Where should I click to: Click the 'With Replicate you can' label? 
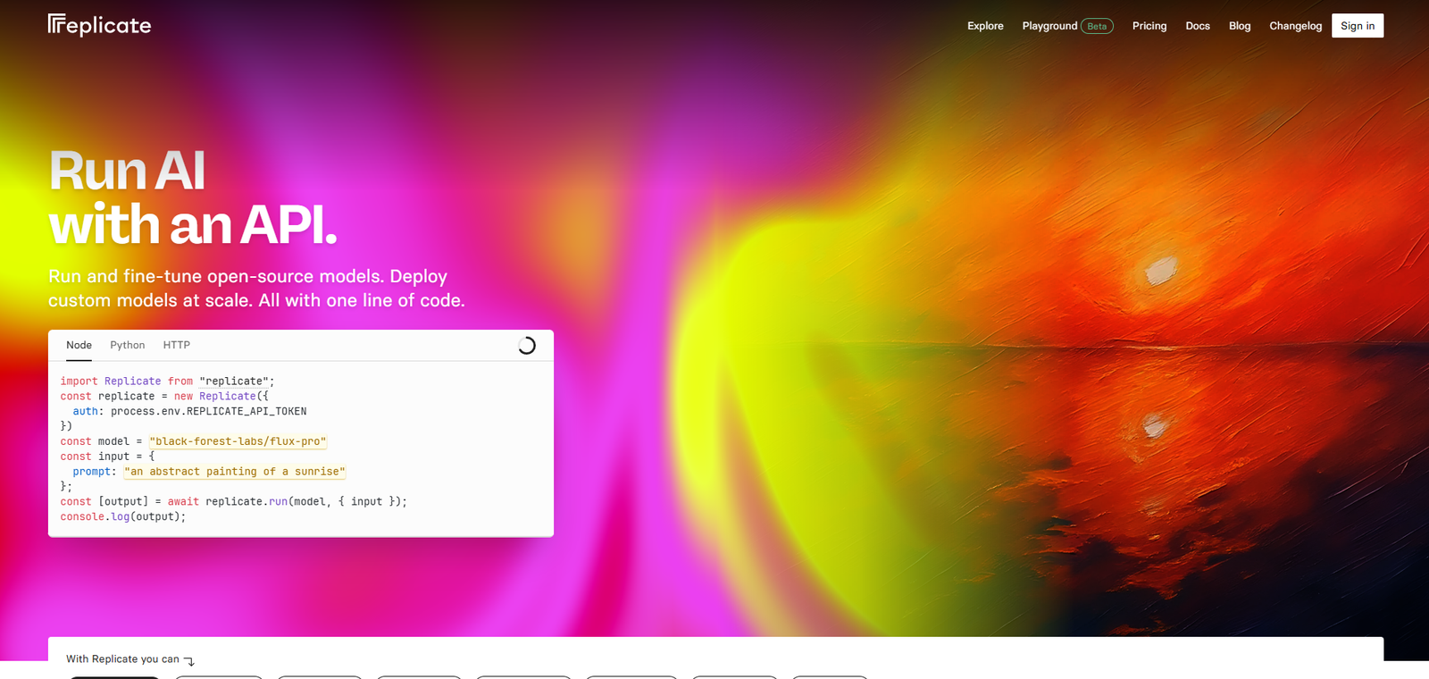pos(122,659)
